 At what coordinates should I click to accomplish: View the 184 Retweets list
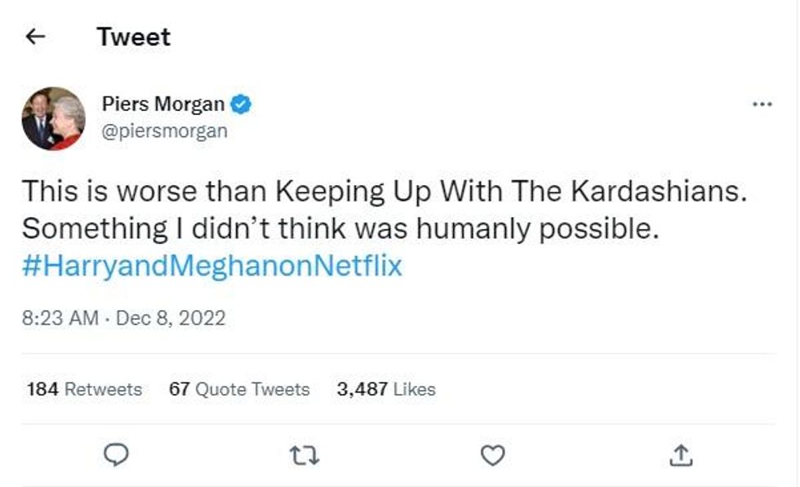[x=84, y=389]
